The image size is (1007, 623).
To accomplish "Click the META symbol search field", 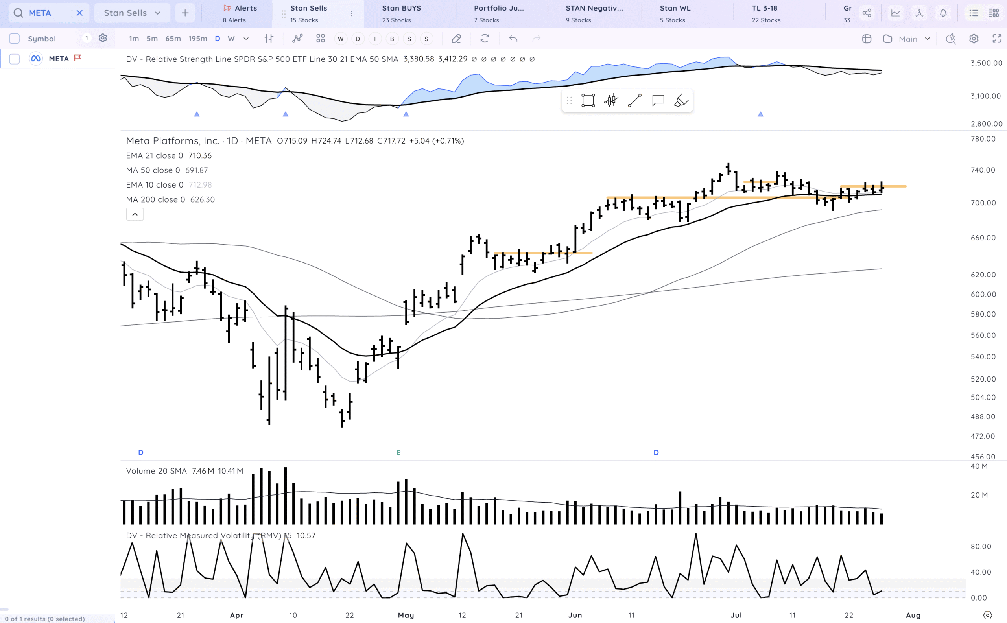I will pos(45,13).
